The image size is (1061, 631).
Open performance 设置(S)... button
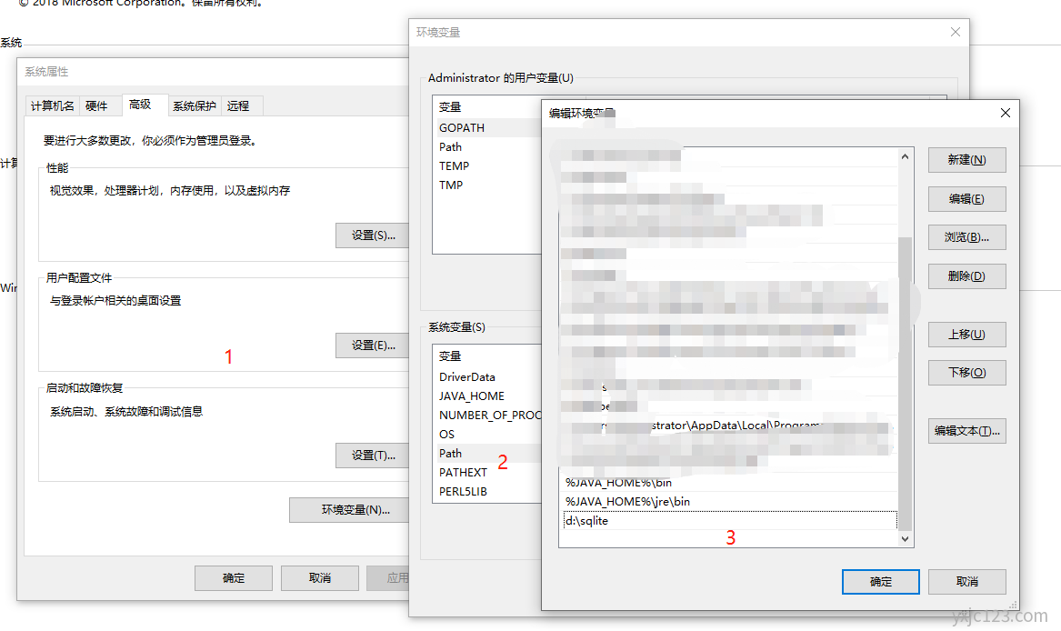[373, 235]
